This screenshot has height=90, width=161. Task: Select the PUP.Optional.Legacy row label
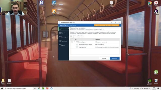[81, 42]
